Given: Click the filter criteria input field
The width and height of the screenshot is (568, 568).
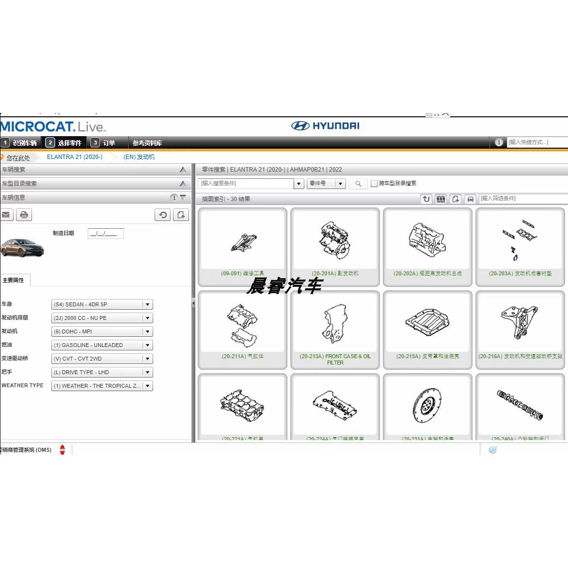Looking at the screenshot, I should coord(523,199).
